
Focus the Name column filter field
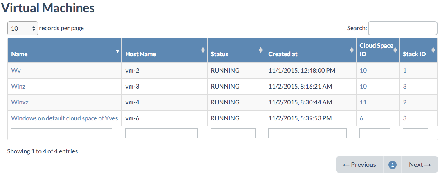pos(62,133)
